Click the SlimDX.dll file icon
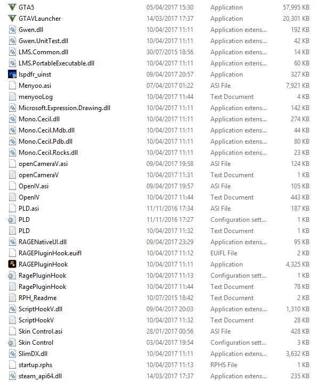326x382 pixels. pyautogui.click(x=12, y=354)
